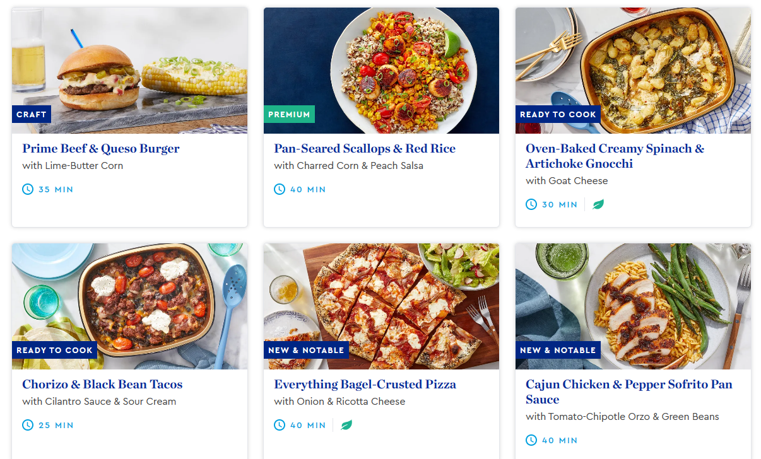Open the Chorizo & Black Bean Tacos recipe
Screen dimensions: 761x459
(x=102, y=384)
